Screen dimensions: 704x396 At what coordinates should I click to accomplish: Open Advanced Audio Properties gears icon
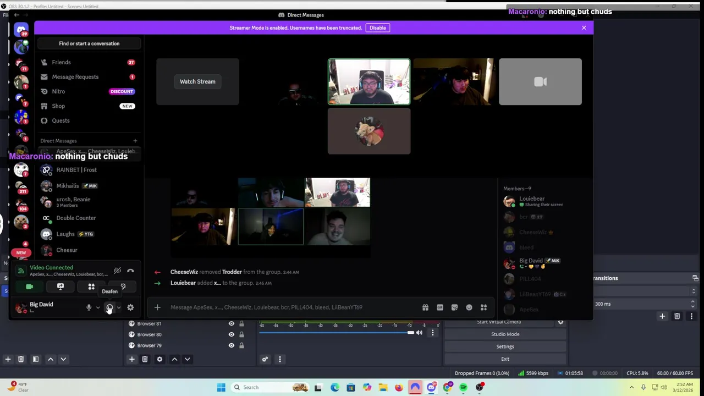tap(265, 359)
